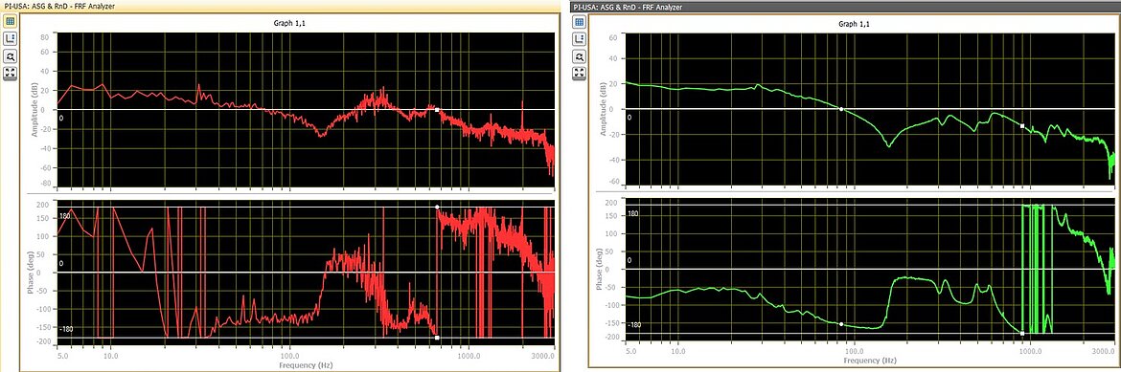The image size is (1121, 372).
Task: Click fit-to-view arrows icon in left window
Action: 10,73
